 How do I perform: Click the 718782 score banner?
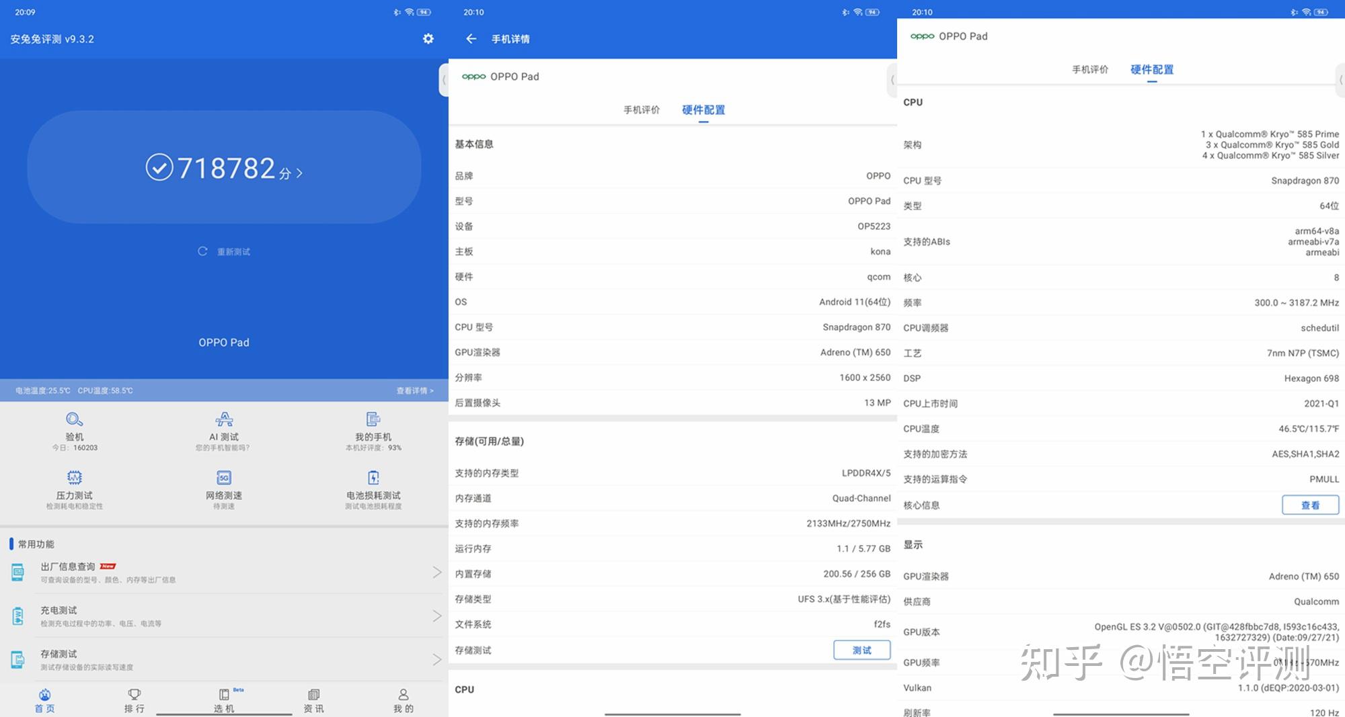224,167
